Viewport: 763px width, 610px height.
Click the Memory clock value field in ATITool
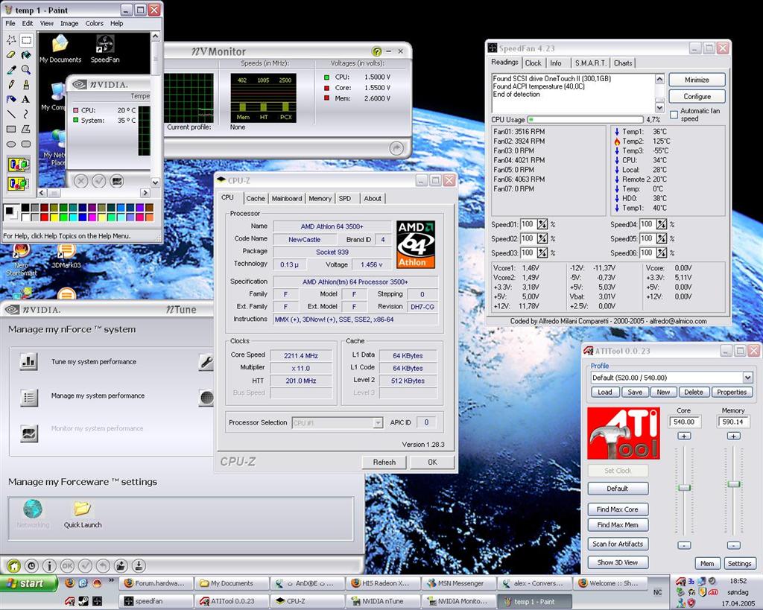pos(733,422)
